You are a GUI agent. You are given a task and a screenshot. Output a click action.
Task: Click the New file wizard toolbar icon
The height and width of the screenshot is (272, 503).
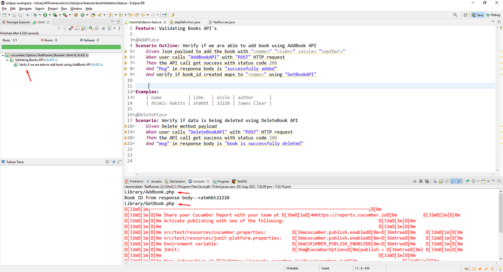point(5,15)
